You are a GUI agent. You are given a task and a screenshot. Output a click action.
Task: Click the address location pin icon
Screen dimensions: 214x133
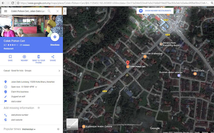click(5, 82)
